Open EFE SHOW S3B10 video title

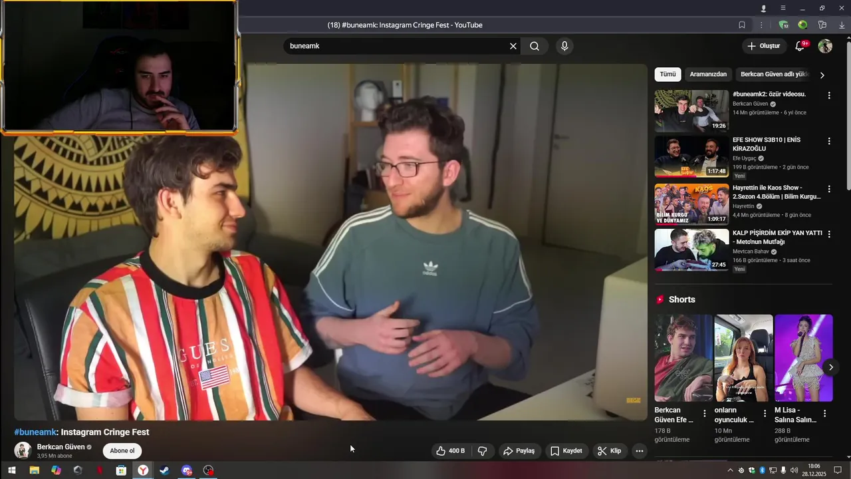pyautogui.click(x=767, y=144)
